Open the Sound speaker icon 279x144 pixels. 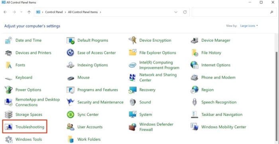click(133, 102)
